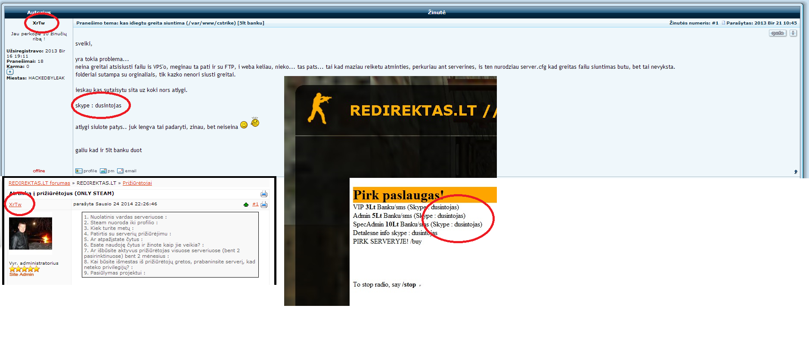Click the email button under the post
Image resolution: width=809 pixels, height=348 pixels.
pos(127,171)
